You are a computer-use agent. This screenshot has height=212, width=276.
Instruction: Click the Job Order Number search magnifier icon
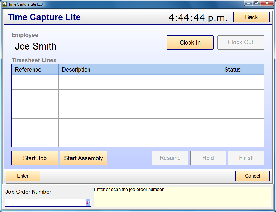click(x=88, y=203)
